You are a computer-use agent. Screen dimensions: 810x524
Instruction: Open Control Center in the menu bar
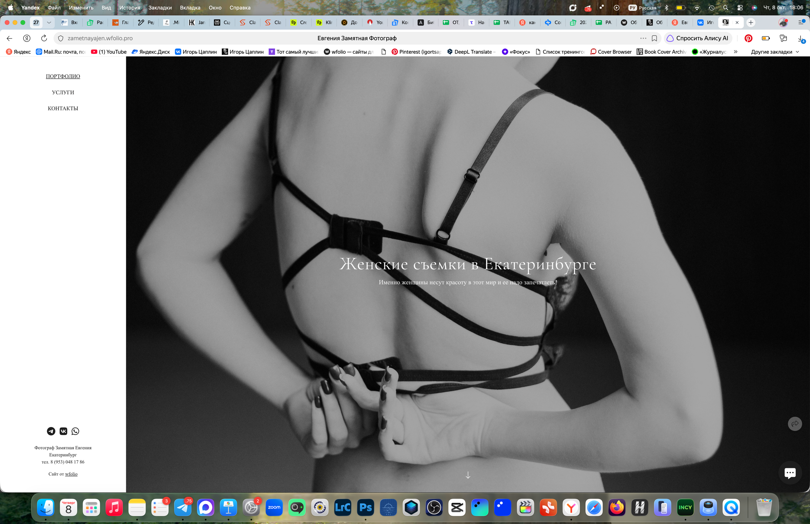[740, 8]
